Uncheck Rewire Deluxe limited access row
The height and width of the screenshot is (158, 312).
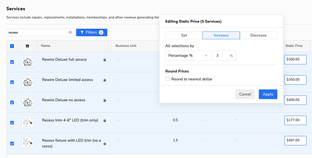point(12,82)
